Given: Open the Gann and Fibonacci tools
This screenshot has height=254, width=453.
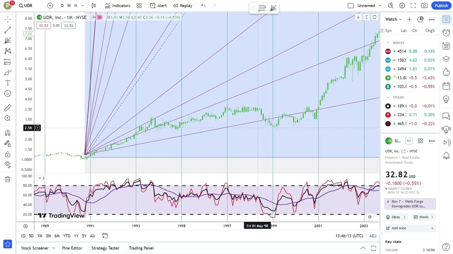Looking at the screenshot, I should [x=7, y=41].
